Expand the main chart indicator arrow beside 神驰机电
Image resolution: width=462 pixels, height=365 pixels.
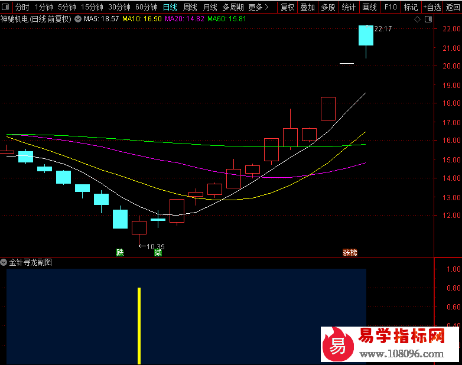tap(78, 19)
